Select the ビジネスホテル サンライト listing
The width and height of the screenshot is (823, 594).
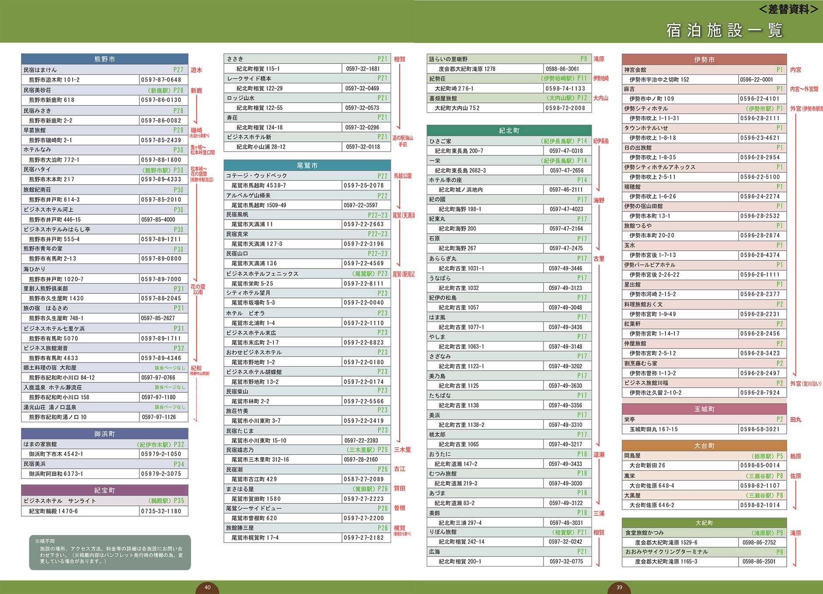click(105, 501)
